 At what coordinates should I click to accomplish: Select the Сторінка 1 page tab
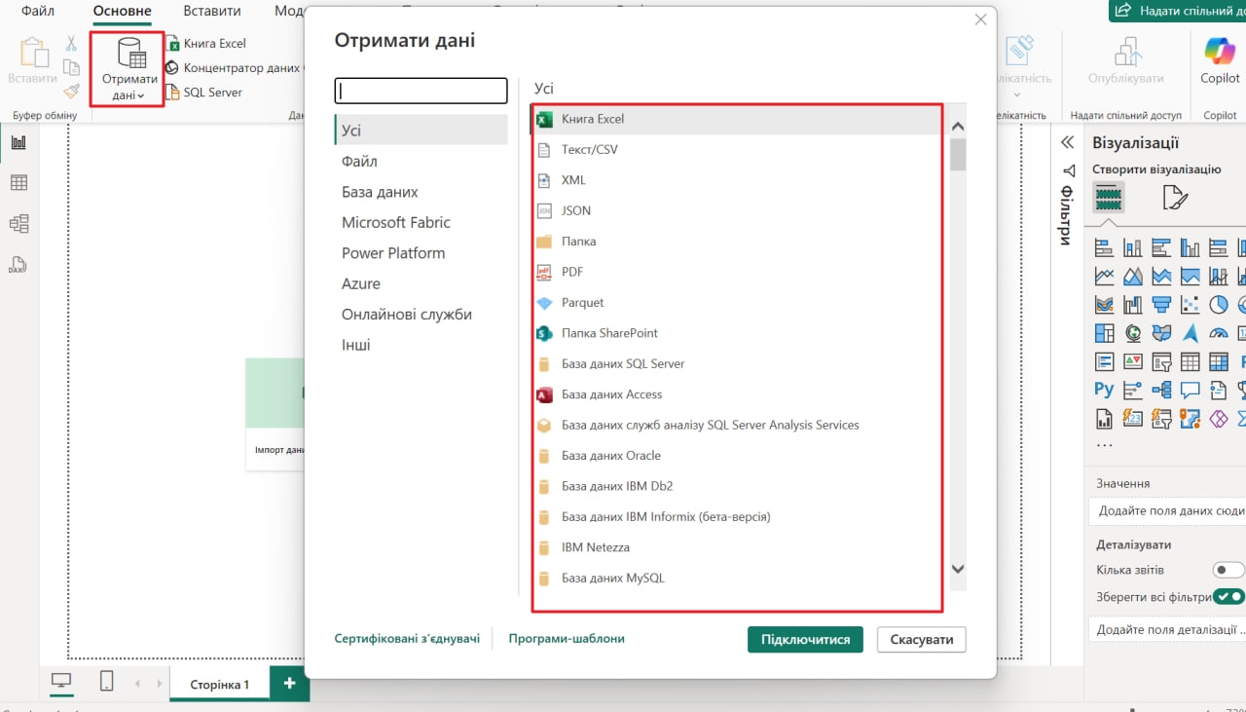tap(219, 685)
